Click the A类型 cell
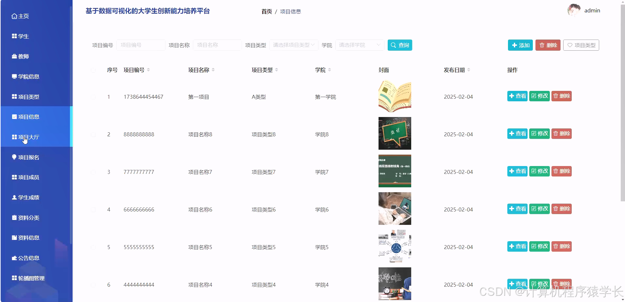 point(259,97)
